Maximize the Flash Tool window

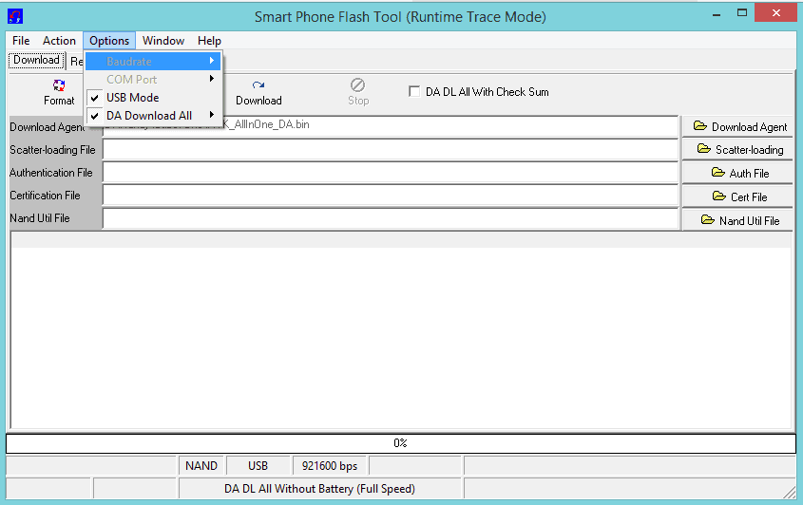(741, 12)
